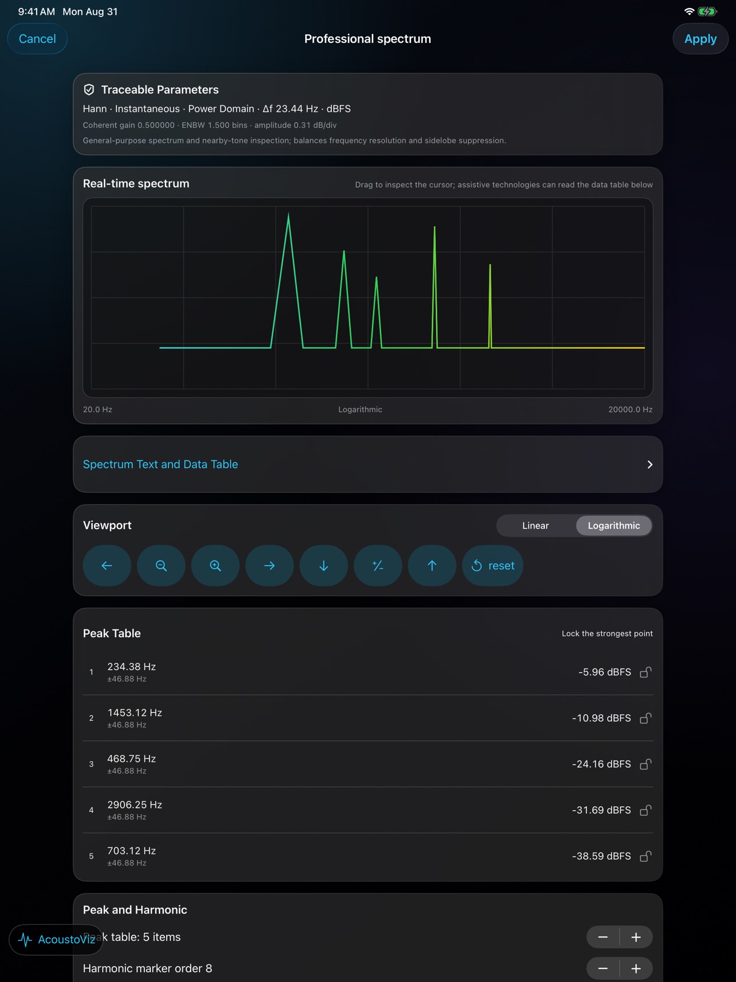Pan the spectrum viewport left
The image size is (736, 982).
click(x=107, y=565)
